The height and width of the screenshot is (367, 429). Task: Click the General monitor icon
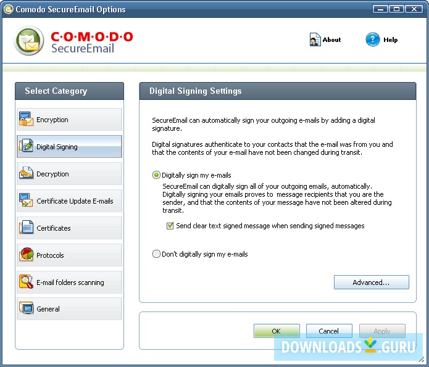(x=27, y=308)
